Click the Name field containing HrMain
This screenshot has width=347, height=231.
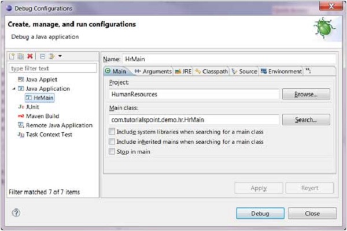click(229, 59)
